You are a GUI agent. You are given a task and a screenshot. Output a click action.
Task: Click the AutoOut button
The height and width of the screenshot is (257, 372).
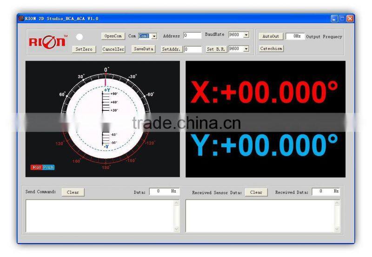point(271,36)
